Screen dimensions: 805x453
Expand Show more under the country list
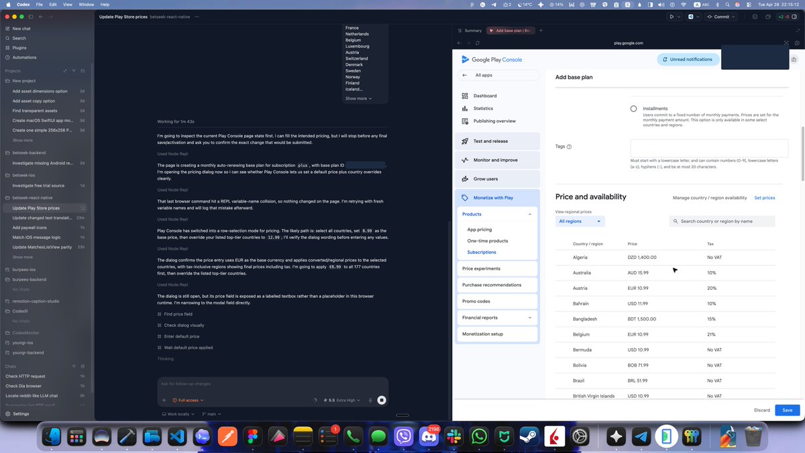(358, 99)
